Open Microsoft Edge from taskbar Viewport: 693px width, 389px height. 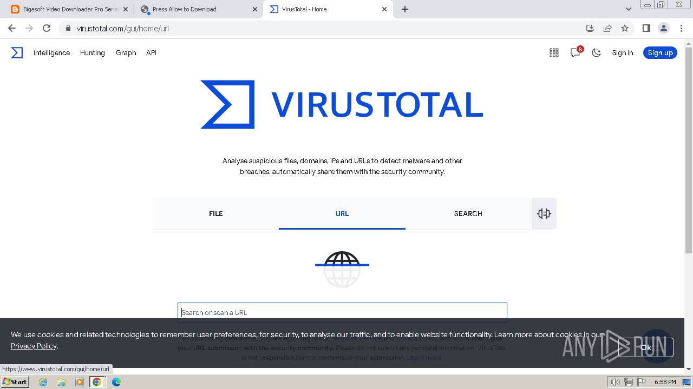click(x=116, y=382)
